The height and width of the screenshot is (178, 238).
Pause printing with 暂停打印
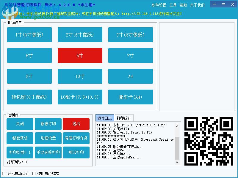click(x=48, y=124)
